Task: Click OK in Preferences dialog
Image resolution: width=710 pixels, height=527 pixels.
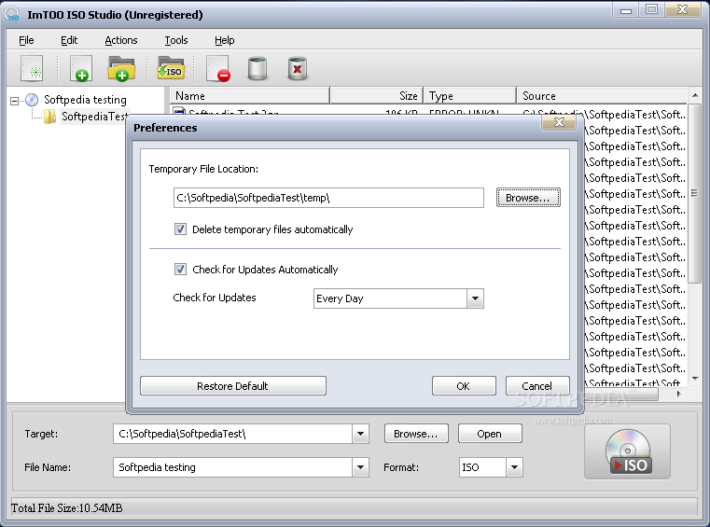Action: tap(464, 386)
